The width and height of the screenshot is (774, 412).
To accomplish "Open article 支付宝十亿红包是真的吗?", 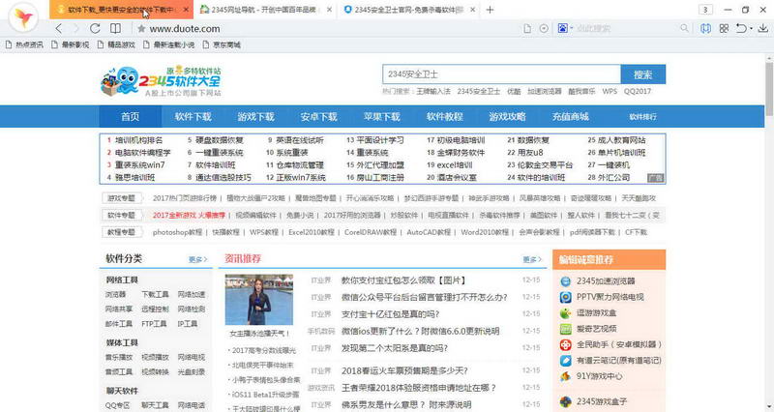I will 390,314.
